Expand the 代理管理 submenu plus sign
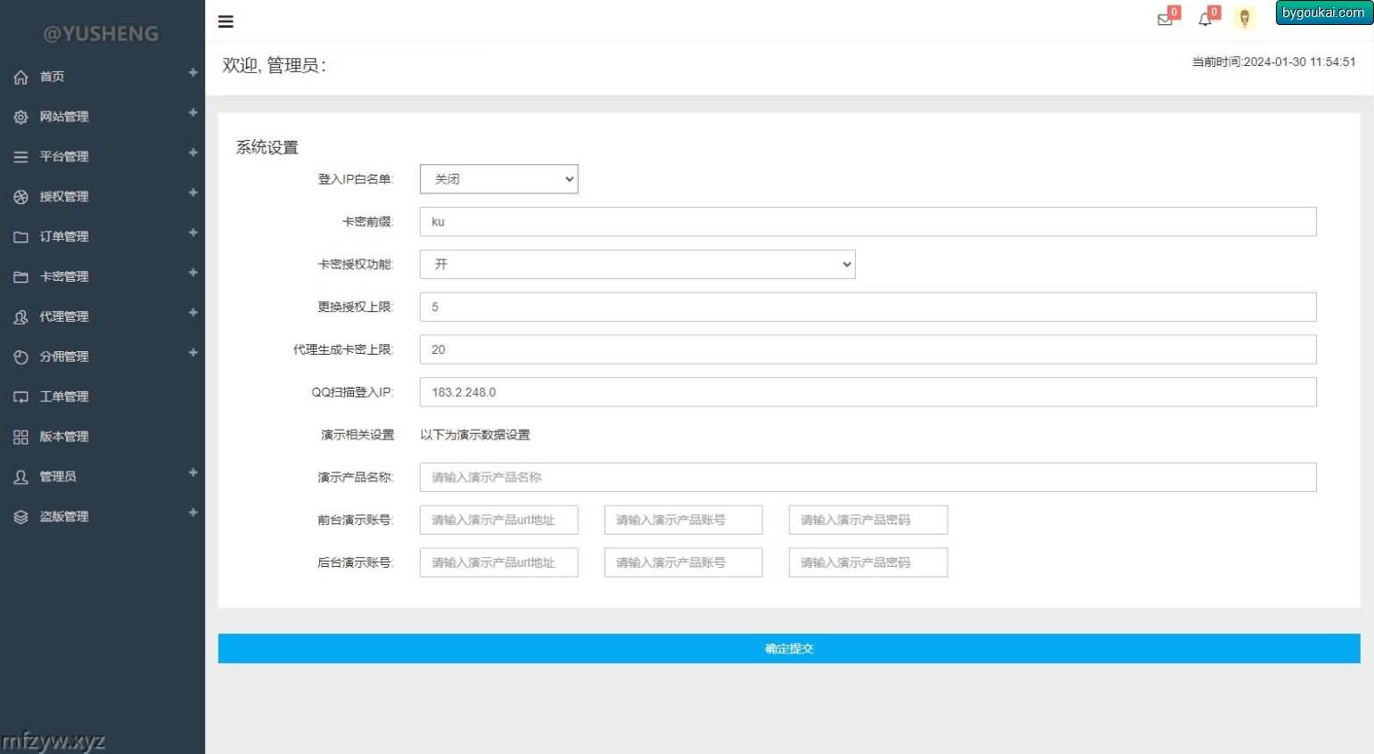 193,313
